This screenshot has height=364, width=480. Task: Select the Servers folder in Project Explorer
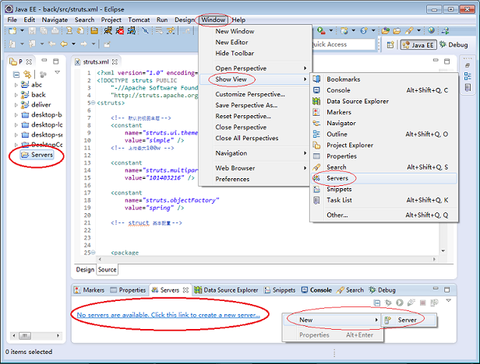point(37,155)
